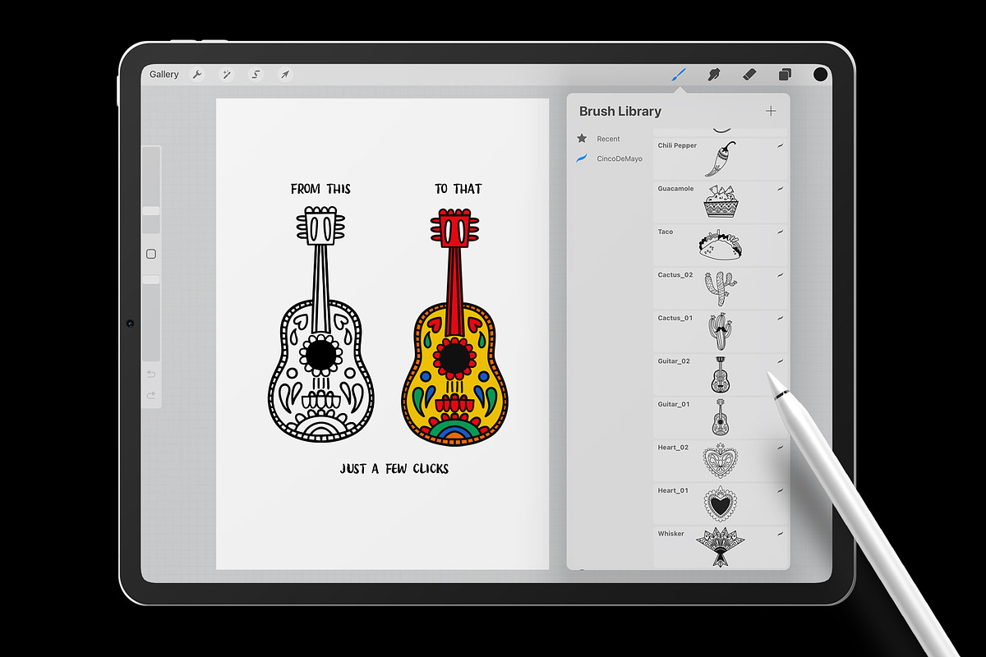Choose the Heart_01 brush
This screenshot has width=986, height=657.
click(x=721, y=504)
